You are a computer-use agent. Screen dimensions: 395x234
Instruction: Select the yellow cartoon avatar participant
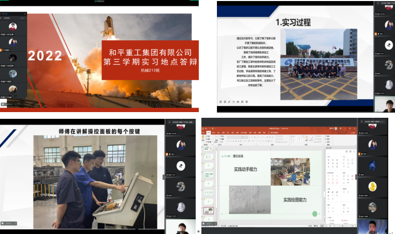click(372, 186)
